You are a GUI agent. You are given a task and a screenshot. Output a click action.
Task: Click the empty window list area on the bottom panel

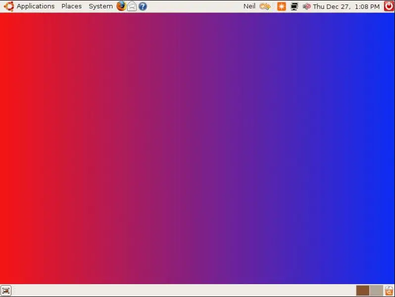(x=183, y=291)
